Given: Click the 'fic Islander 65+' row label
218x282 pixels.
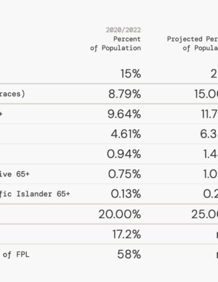Looking at the screenshot, I should coord(35,194).
